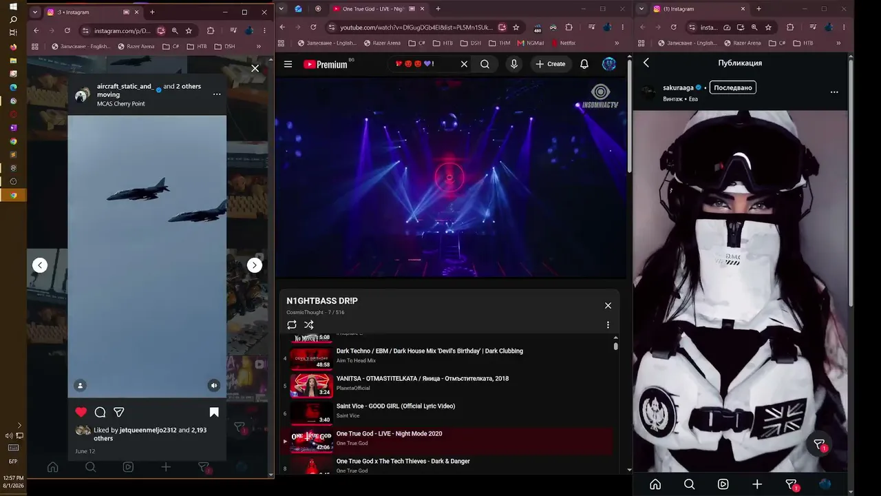
Task: Click the YouTube video player
Action: [451, 179]
